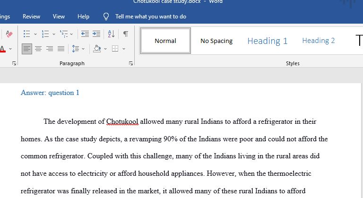Open the Help tab
Screen dimensions: 363x198
[x=83, y=17]
